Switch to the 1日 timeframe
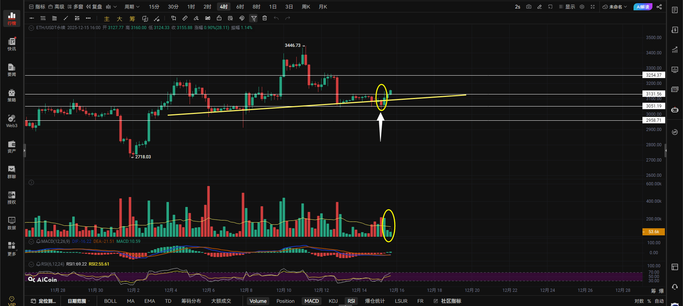 coord(273,7)
